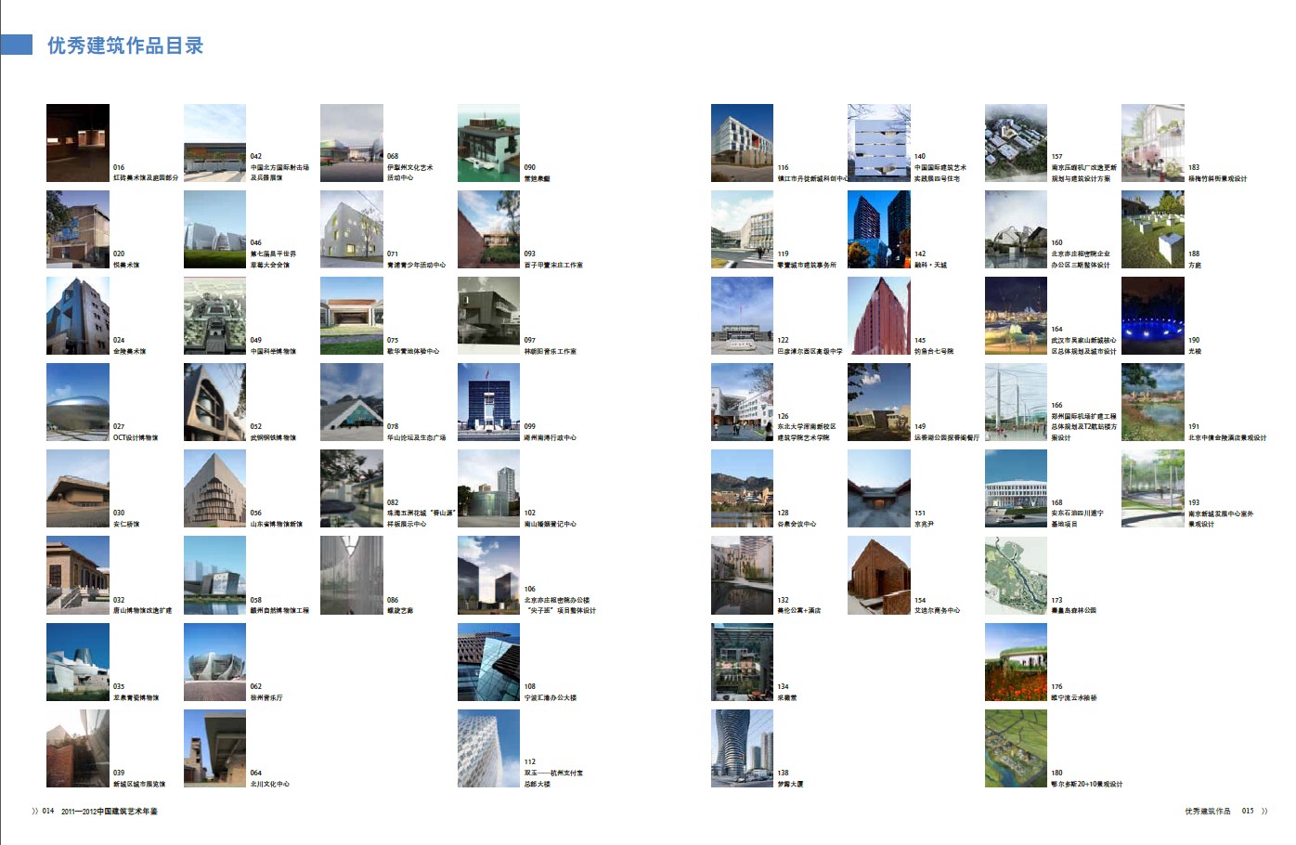This screenshot has height=845, width=1296.
Task: Open the thumbnail for entry 099 行政中心
Action: (488, 402)
